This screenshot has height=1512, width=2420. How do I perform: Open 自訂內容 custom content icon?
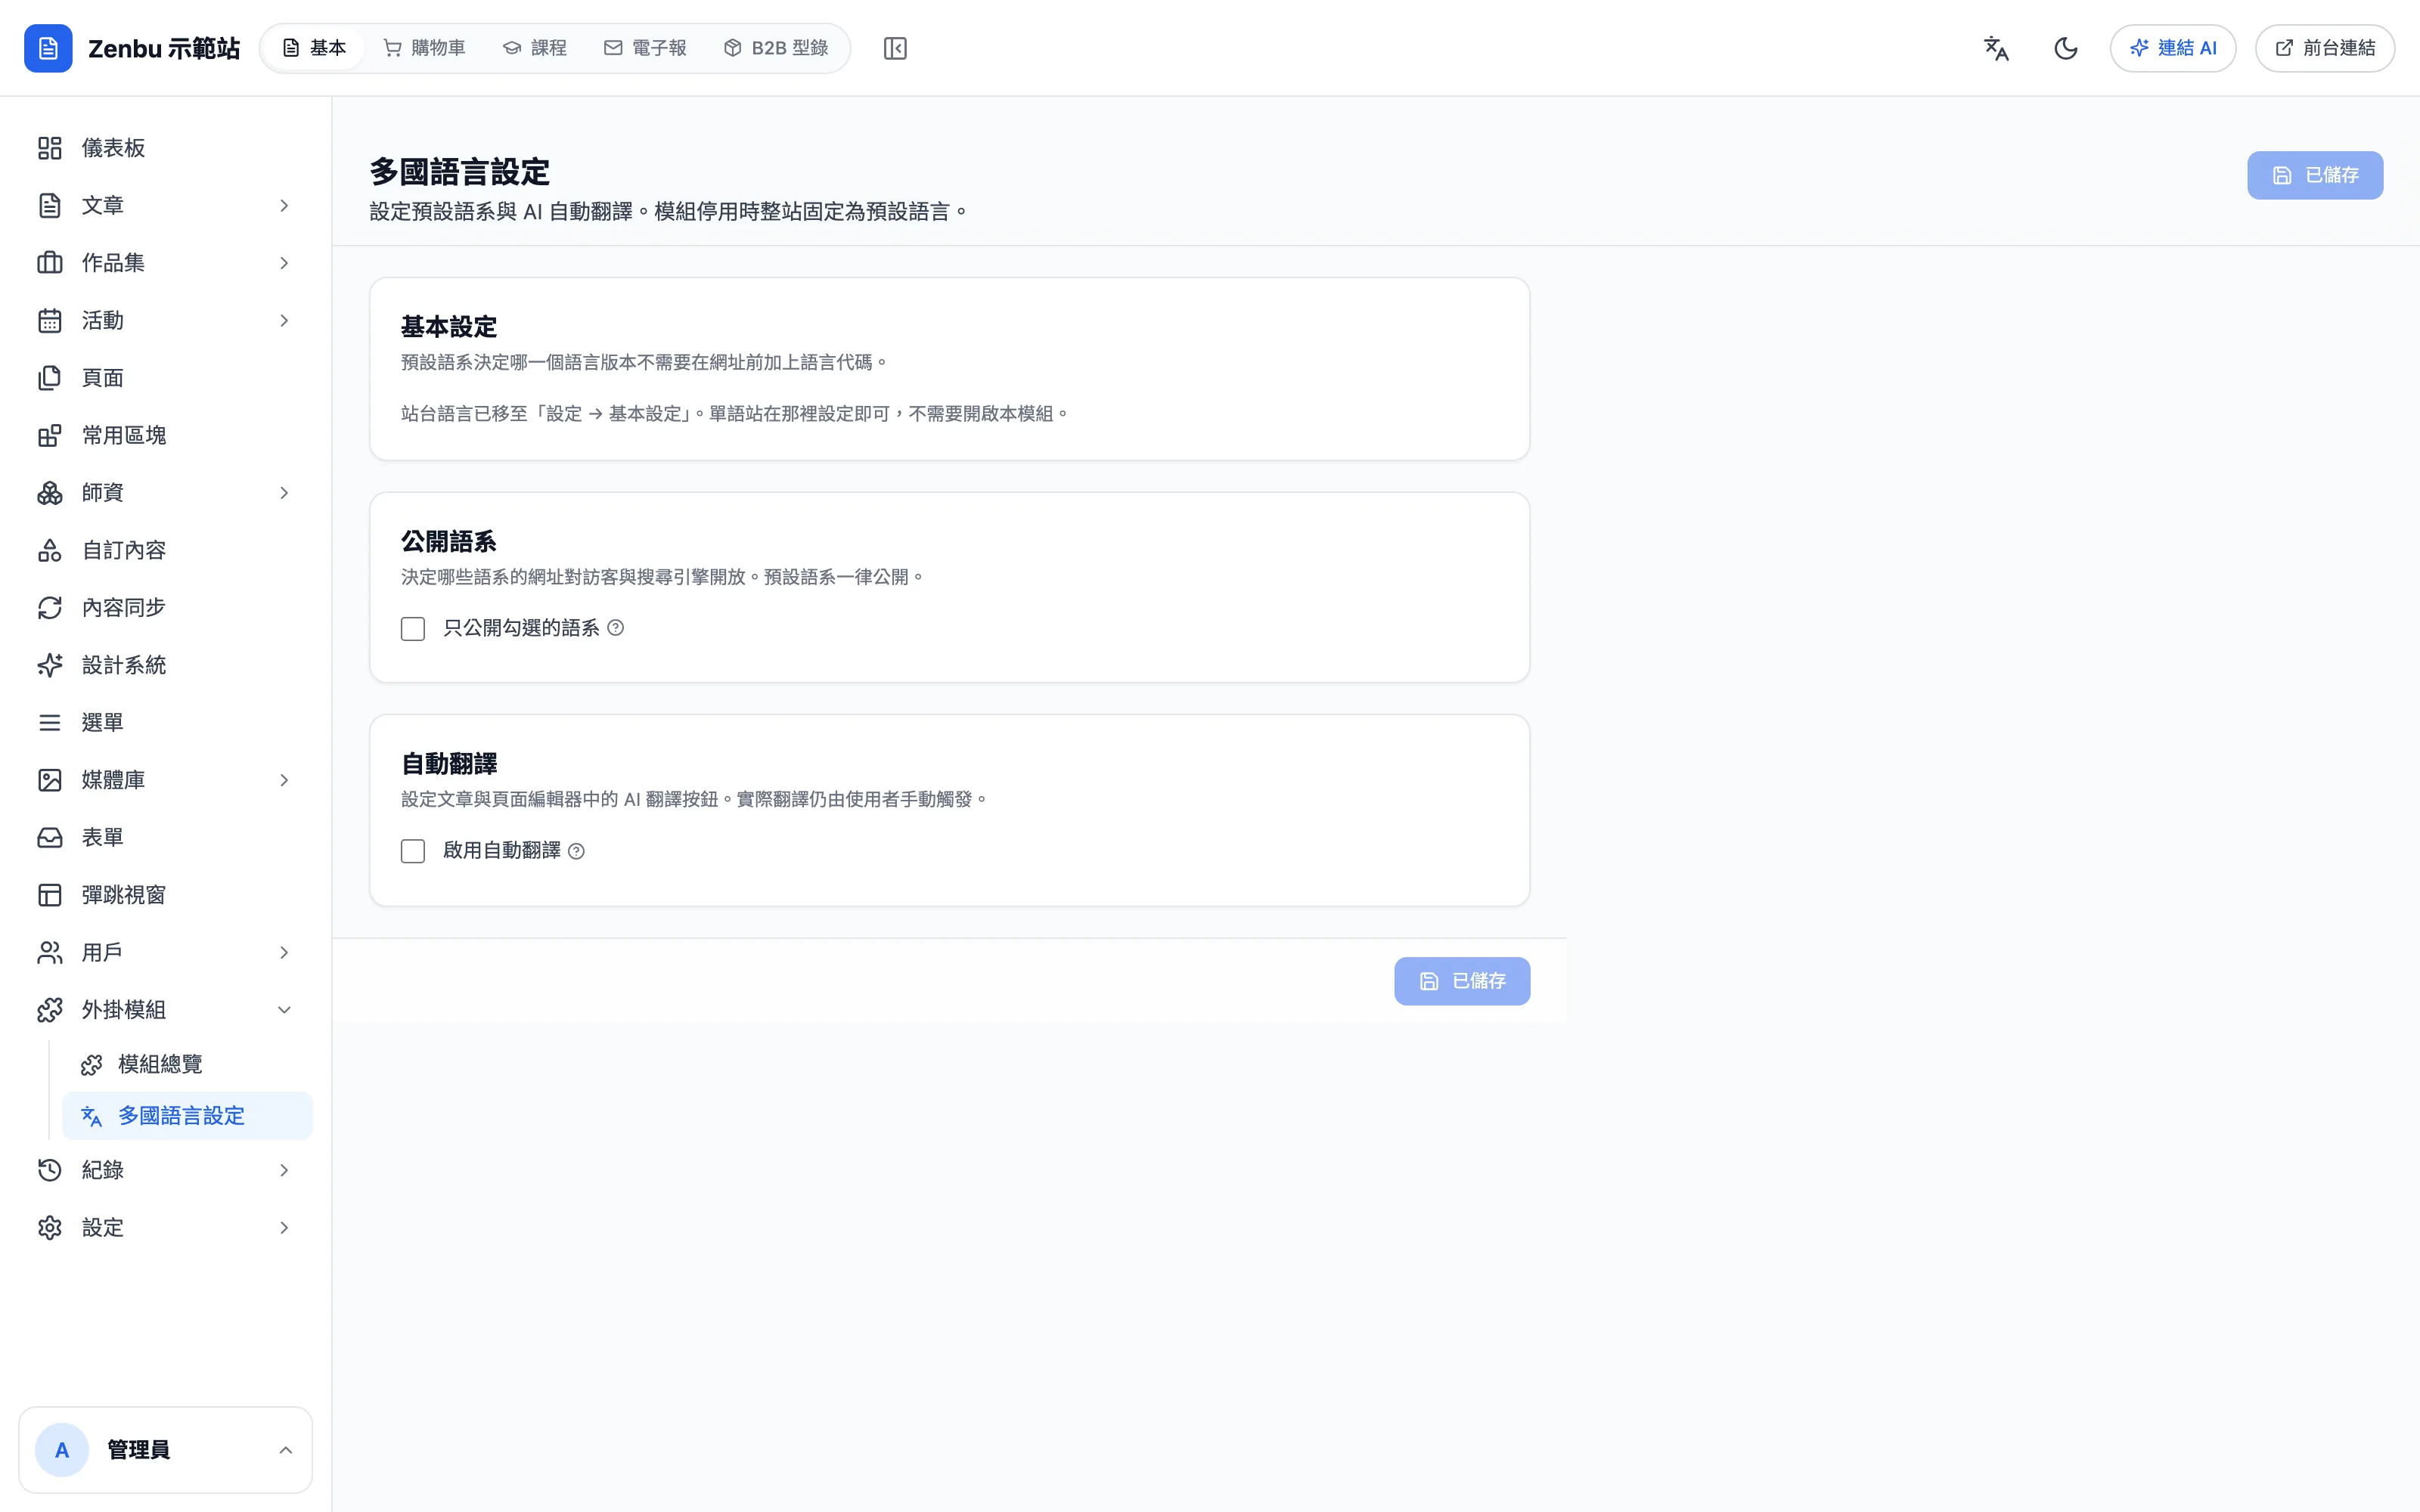click(50, 550)
